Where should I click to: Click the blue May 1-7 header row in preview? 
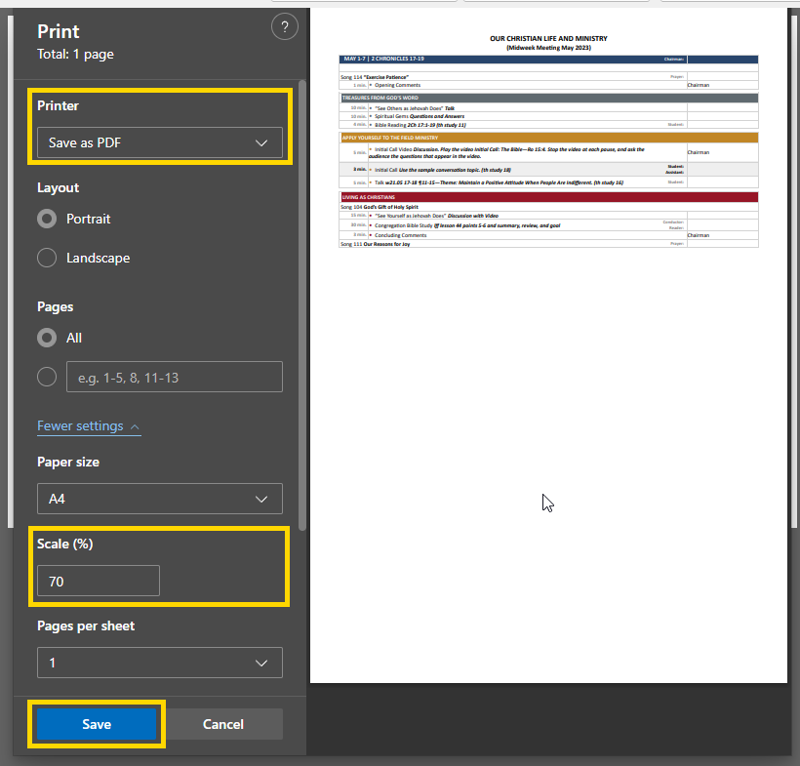pos(548,60)
